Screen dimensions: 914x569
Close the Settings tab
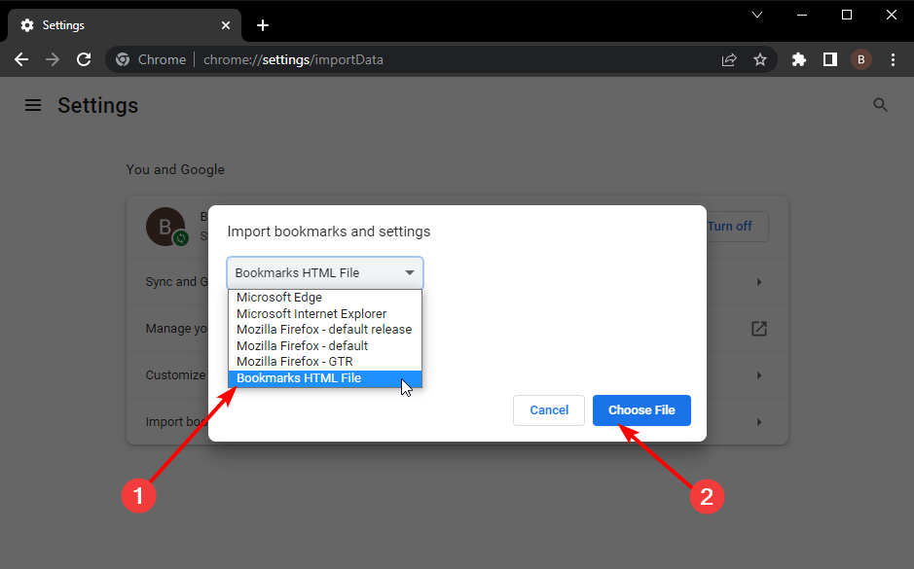(226, 25)
